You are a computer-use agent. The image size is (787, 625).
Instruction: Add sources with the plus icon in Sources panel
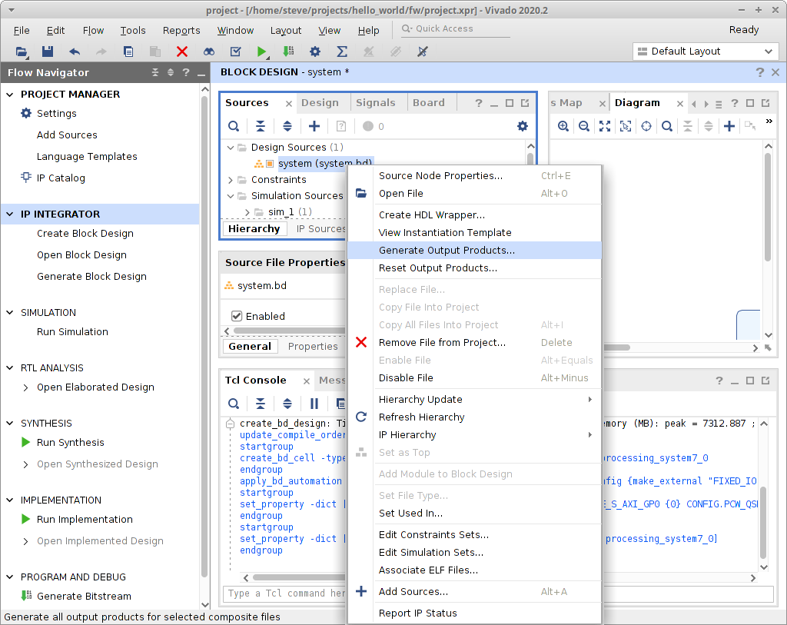[314, 126]
